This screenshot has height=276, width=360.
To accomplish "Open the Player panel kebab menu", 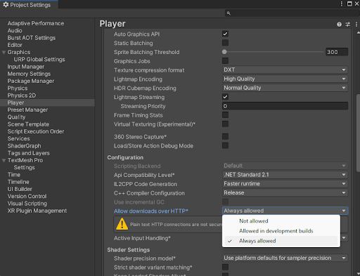I will [356, 25].
